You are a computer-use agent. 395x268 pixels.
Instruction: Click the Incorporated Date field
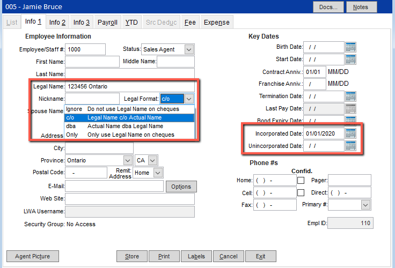pos(324,133)
